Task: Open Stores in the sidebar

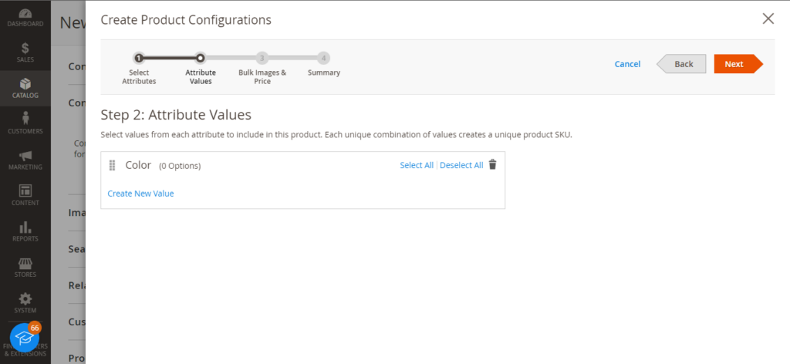Action: click(x=25, y=268)
